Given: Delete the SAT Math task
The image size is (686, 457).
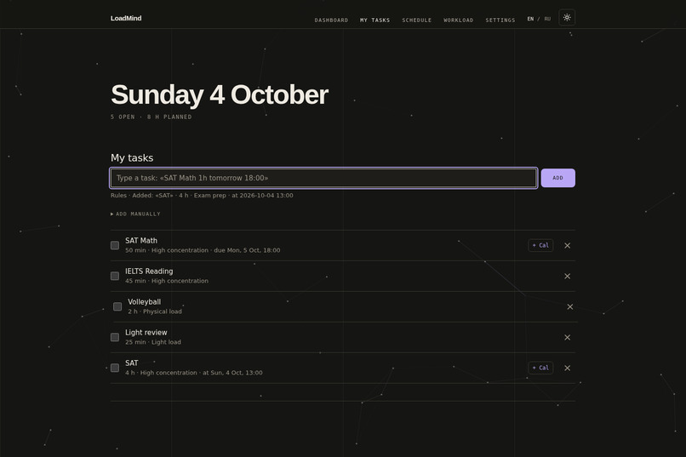Looking at the screenshot, I should pyautogui.click(x=567, y=246).
